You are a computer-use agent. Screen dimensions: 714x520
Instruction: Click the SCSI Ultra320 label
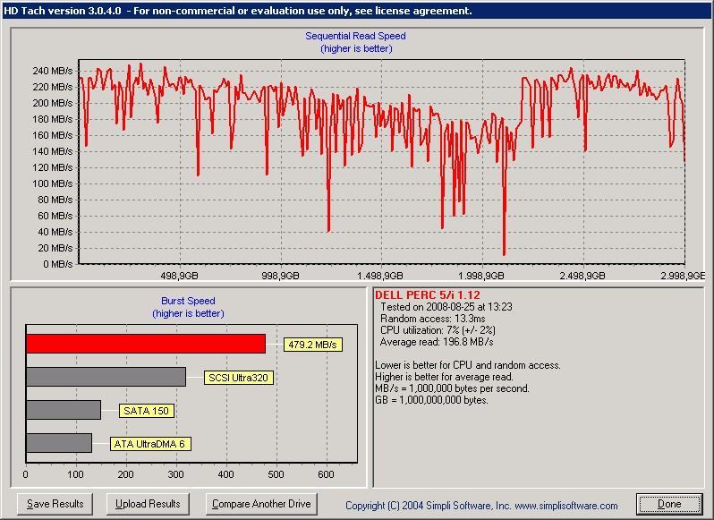pyautogui.click(x=239, y=378)
